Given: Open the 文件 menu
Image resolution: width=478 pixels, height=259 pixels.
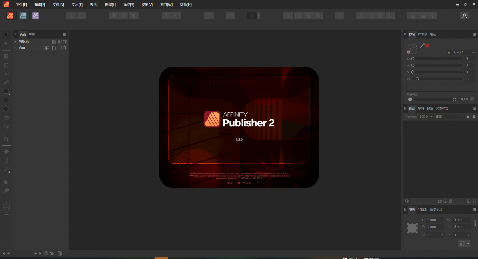Looking at the screenshot, I should tap(21, 4).
